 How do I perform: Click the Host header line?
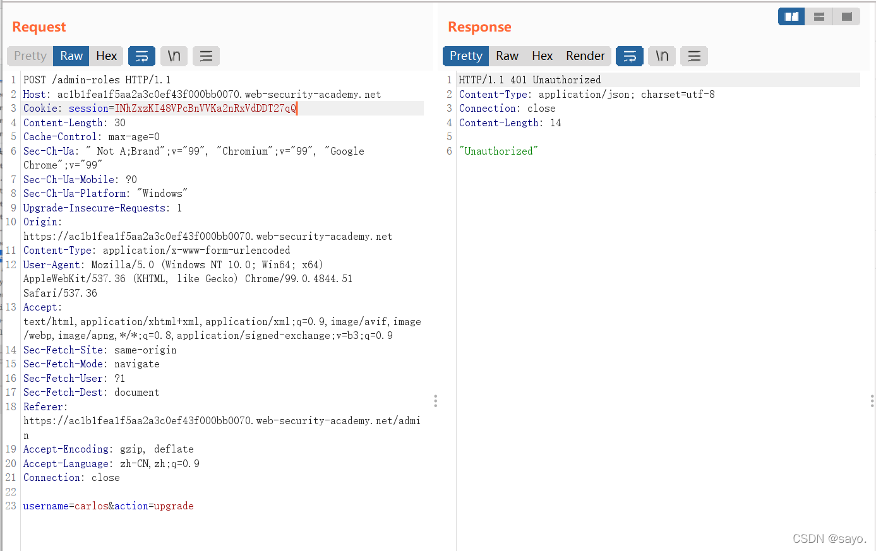tap(202, 95)
